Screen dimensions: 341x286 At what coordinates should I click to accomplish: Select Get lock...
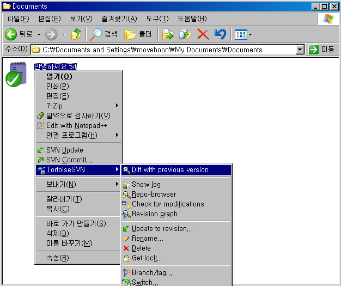point(176,258)
